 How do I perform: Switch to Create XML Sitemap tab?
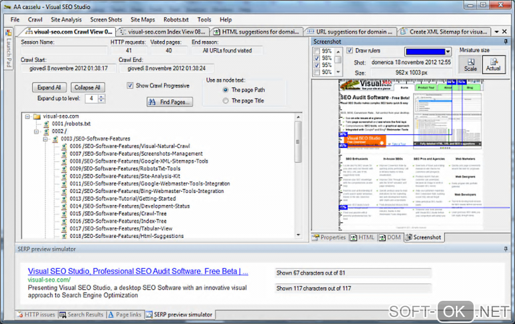pyautogui.click(x=443, y=32)
